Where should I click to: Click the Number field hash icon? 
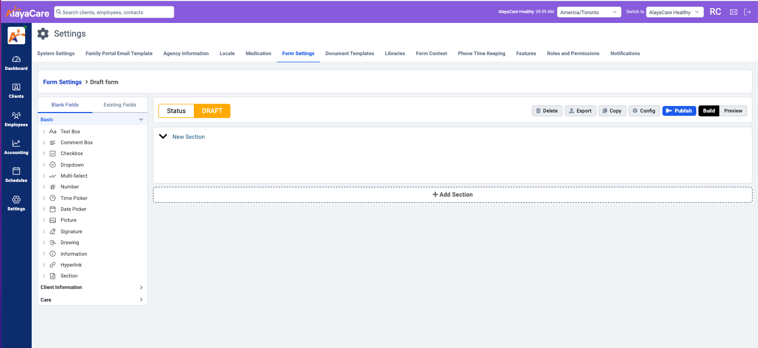tap(52, 187)
